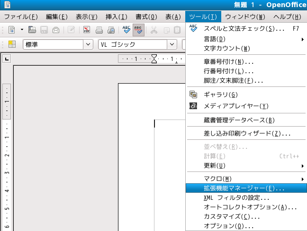Open the 表示(V) menu
This screenshot has width=307, height=231.
click(87, 17)
